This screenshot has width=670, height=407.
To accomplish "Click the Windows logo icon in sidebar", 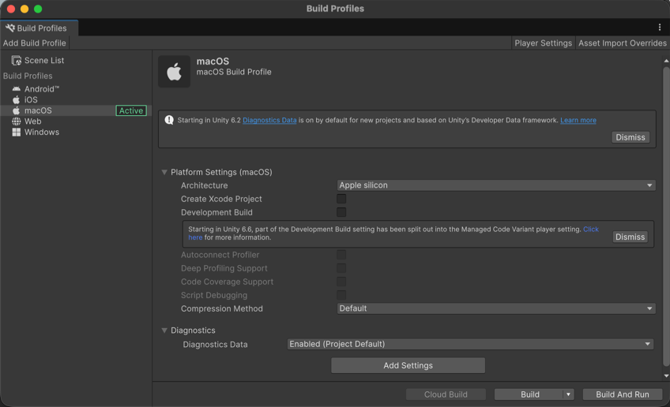I will pos(17,133).
